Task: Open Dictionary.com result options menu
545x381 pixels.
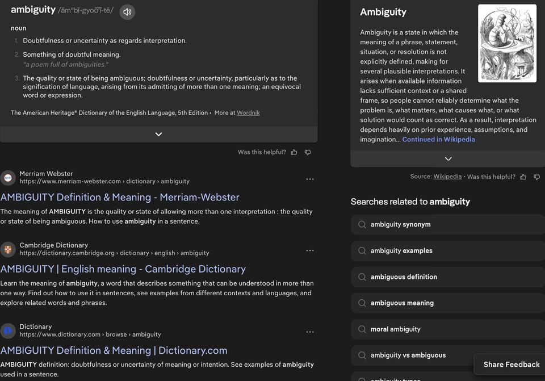Action: point(310,332)
